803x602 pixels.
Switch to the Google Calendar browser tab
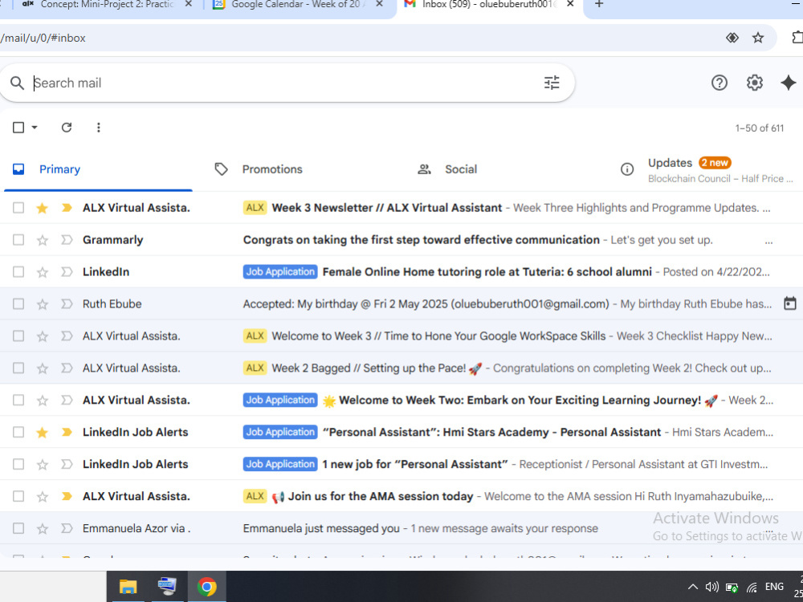pyautogui.click(x=296, y=5)
